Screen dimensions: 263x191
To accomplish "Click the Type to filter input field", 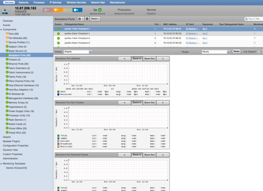I will click(x=254, y=19).
